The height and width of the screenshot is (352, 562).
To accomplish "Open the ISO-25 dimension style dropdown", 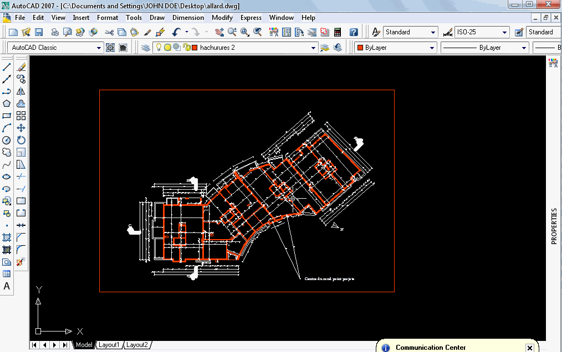I will coord(504,33).
